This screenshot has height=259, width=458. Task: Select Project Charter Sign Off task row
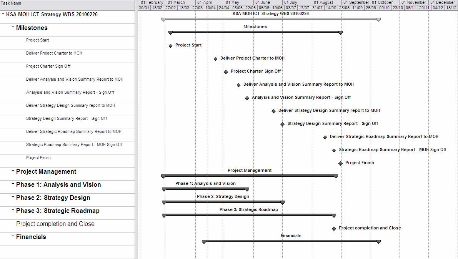click(x=67, y=70)
